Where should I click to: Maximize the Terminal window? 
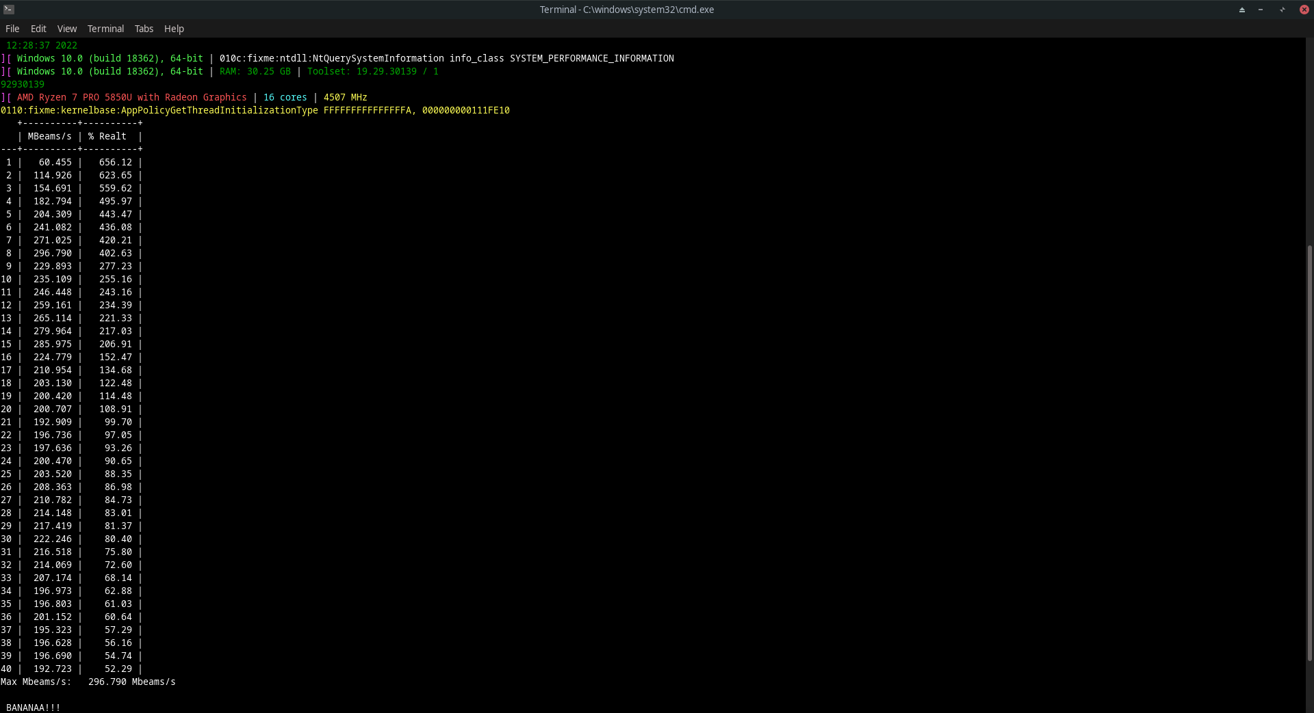(x=1282, y=10)
